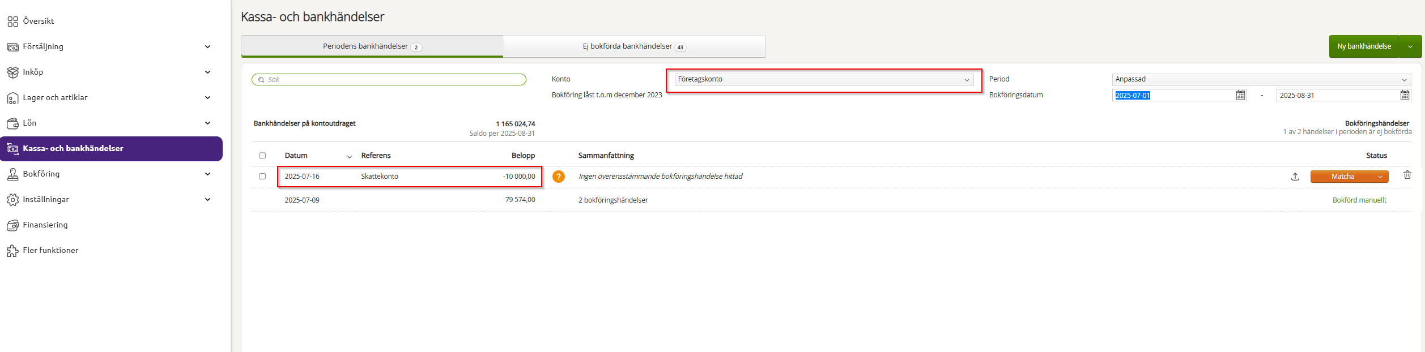Click the date 2025-07-09
1425x352 pixels.
tap(302, 200)
